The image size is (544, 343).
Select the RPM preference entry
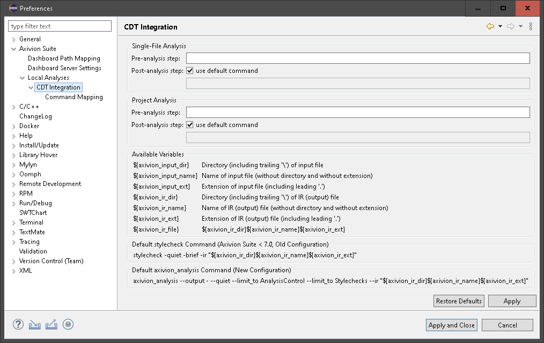[26, 193]
